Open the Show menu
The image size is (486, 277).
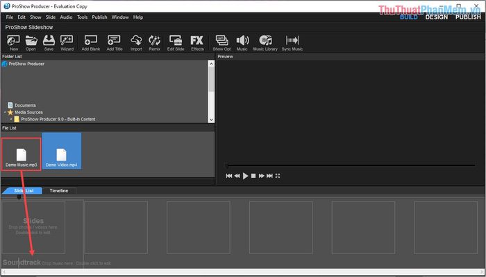35,17
